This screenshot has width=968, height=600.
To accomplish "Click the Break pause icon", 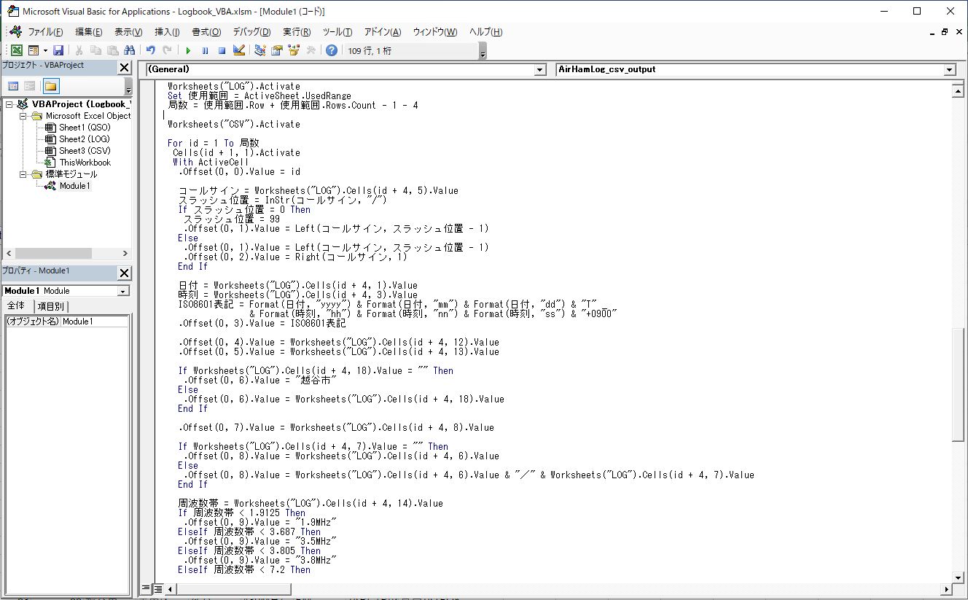I will [x=205, y=50].
